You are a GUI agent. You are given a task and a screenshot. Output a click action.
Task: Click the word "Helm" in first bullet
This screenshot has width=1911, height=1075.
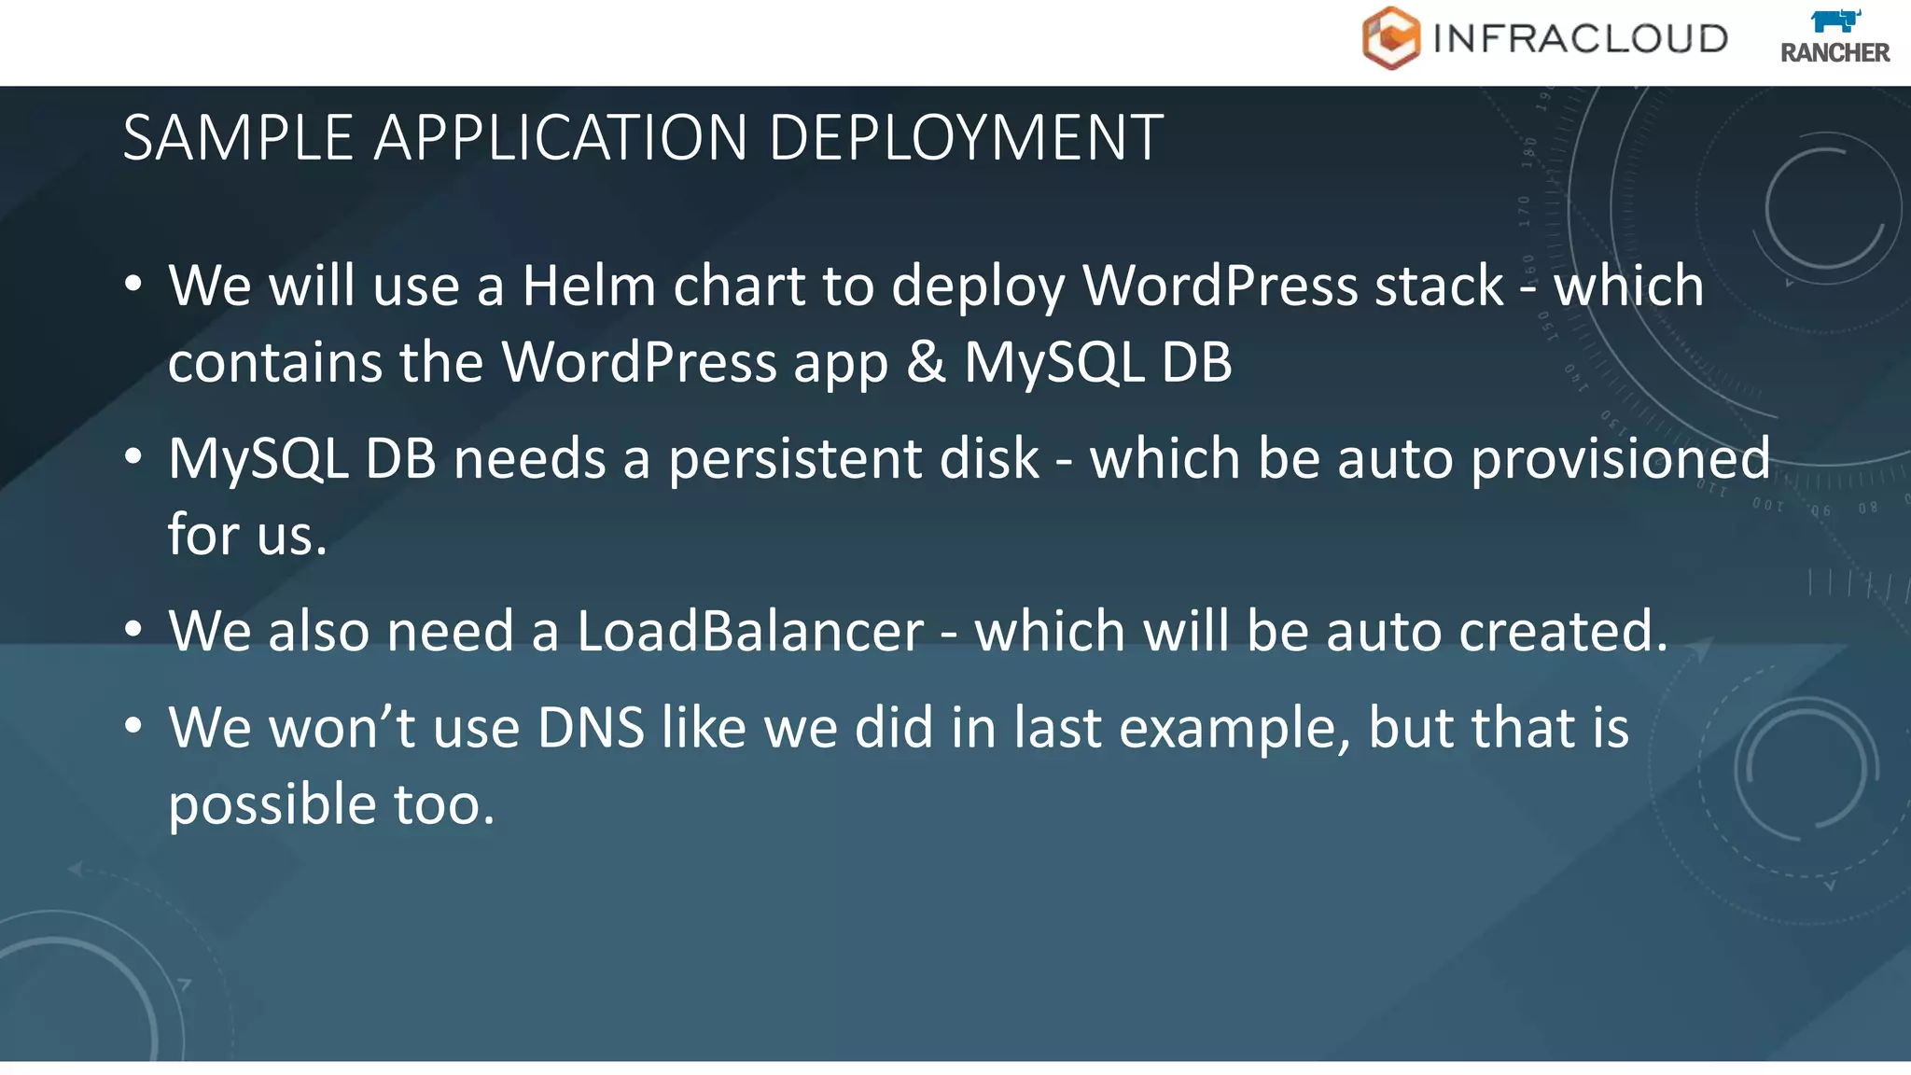tap(589, 286)
